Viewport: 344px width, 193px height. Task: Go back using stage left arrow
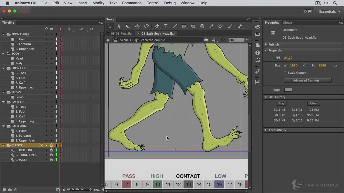108,40
